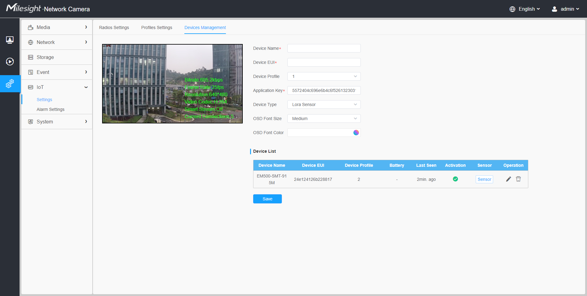Click the Last Seen column header
Screen dimensions: 587x296
(x=426, y=165)
